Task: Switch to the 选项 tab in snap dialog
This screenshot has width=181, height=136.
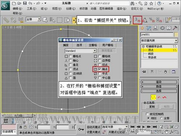Action: coord(79,45)
